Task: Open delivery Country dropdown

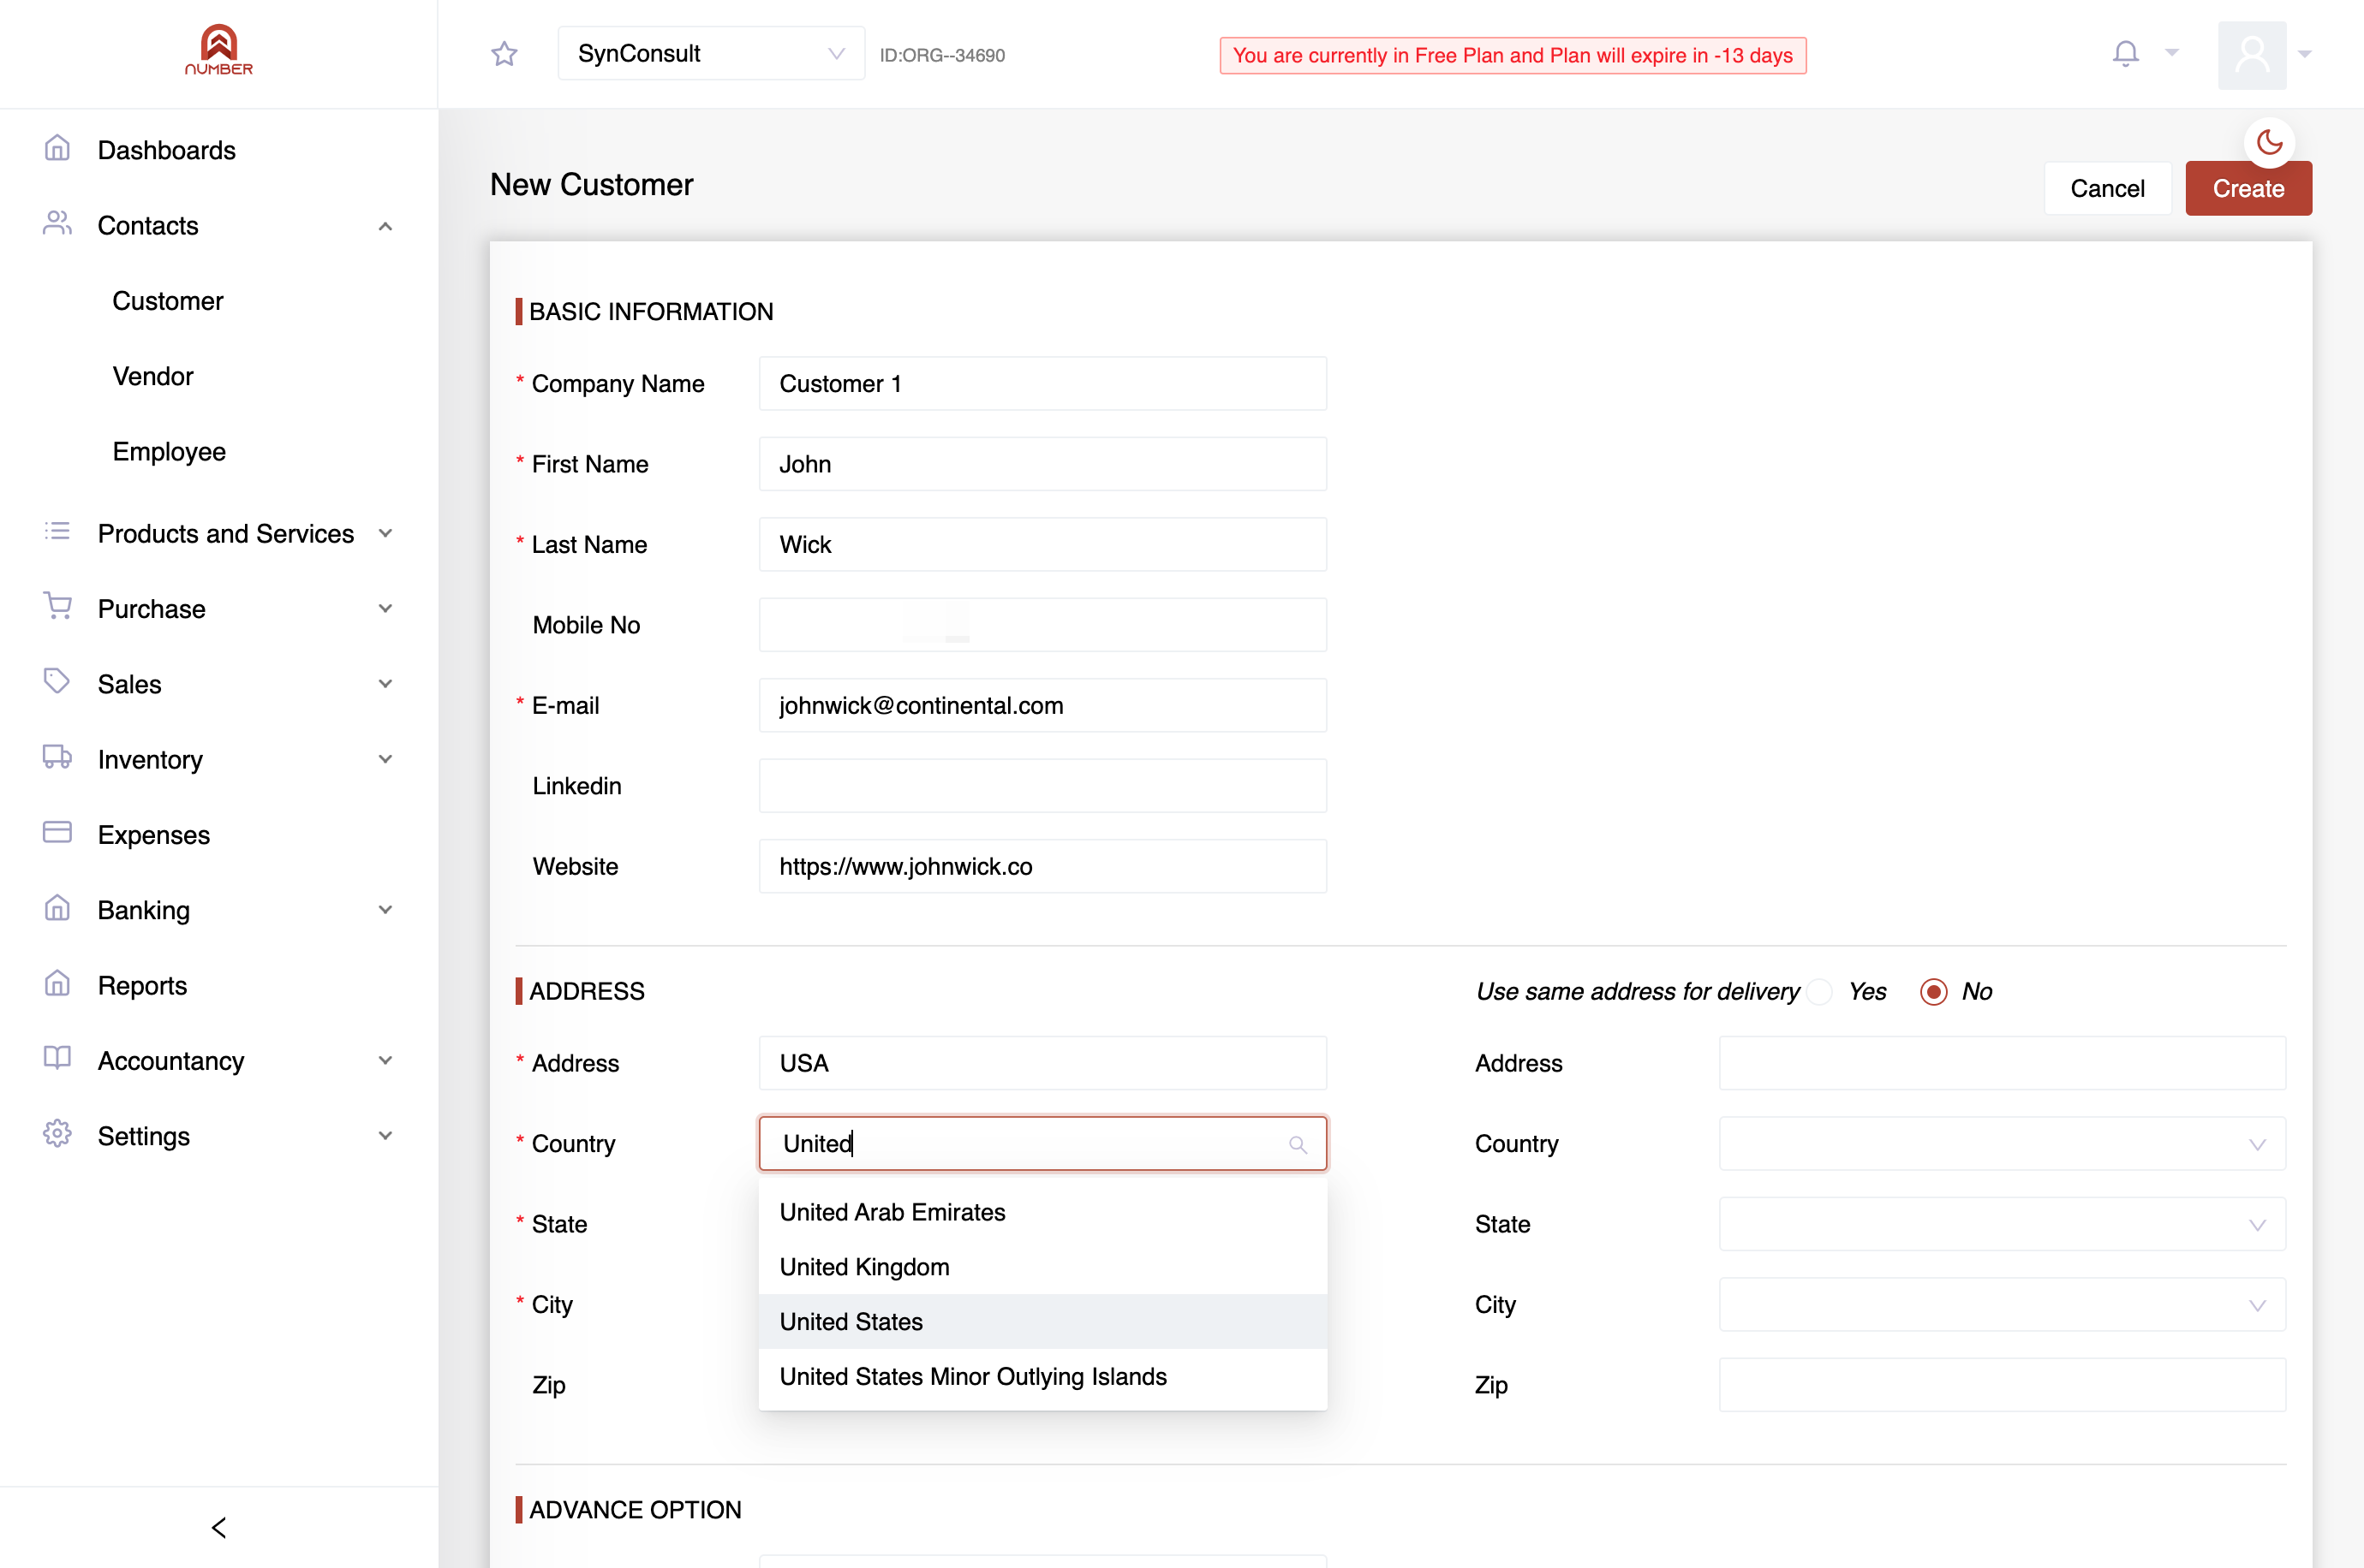Action: [x=2002, y=1143]
